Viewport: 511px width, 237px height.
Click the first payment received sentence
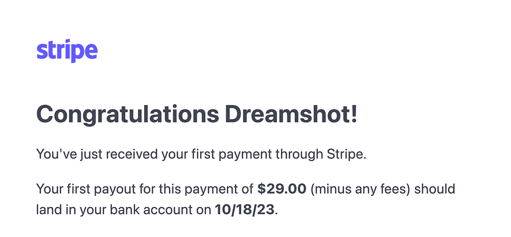(x=201, y=154)
